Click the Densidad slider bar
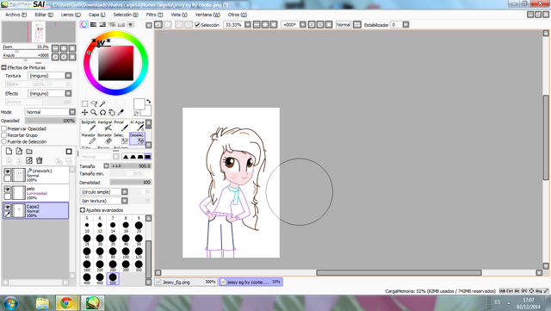The height and width of the screenshot is (311, 551). click(x=130, y=183)
